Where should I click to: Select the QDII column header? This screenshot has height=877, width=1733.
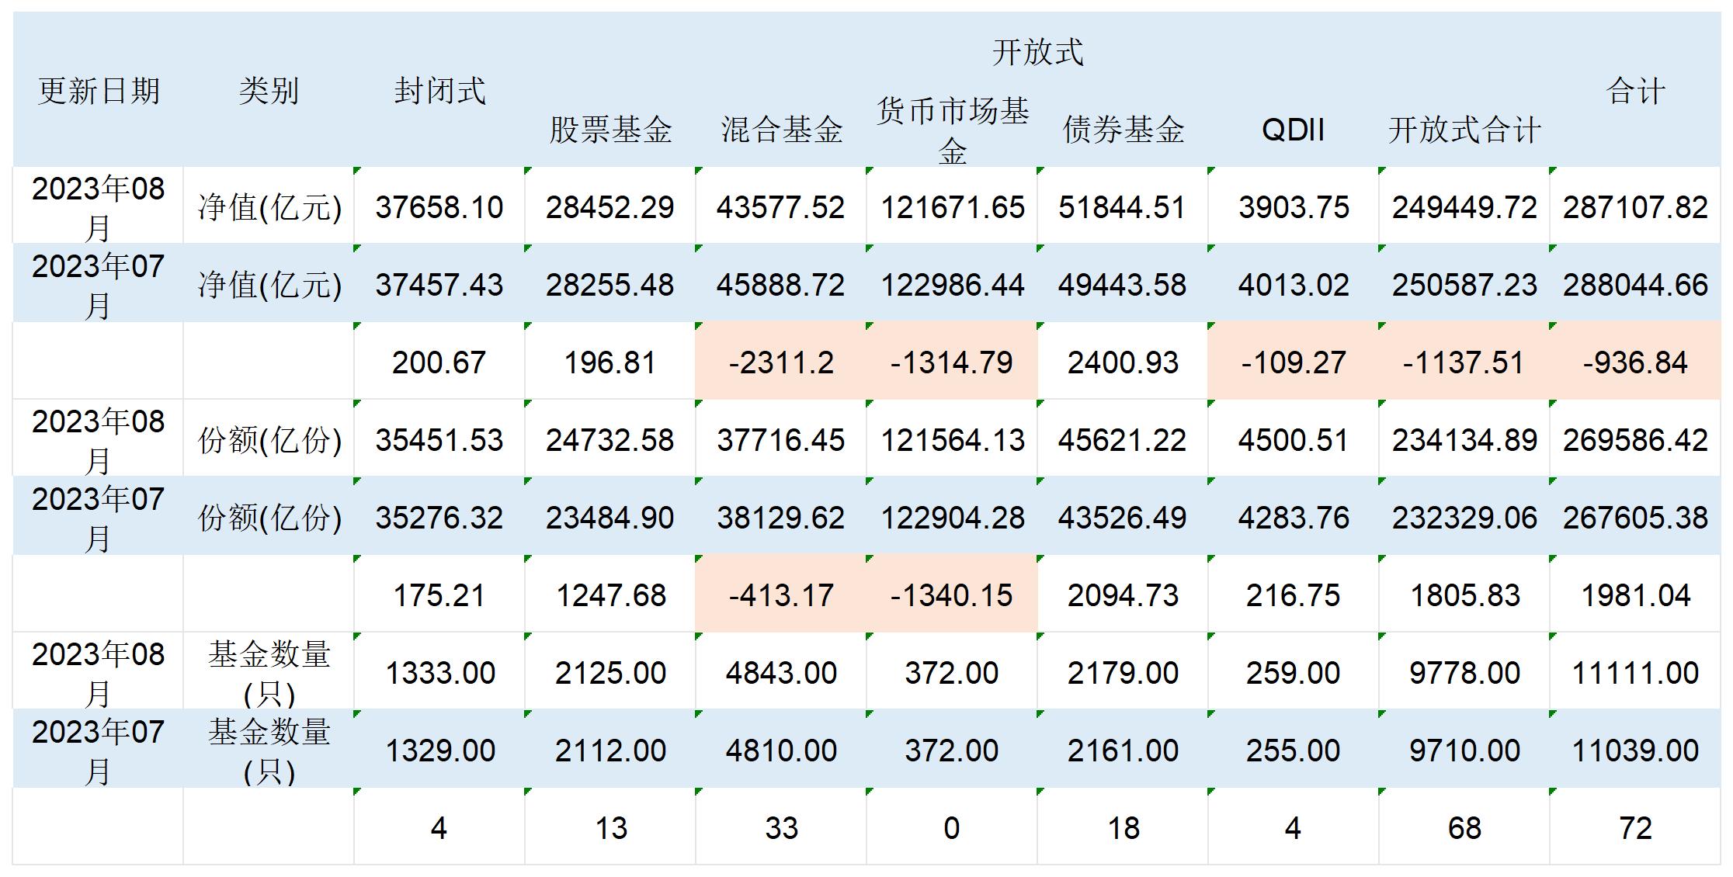pos(1294,130)
